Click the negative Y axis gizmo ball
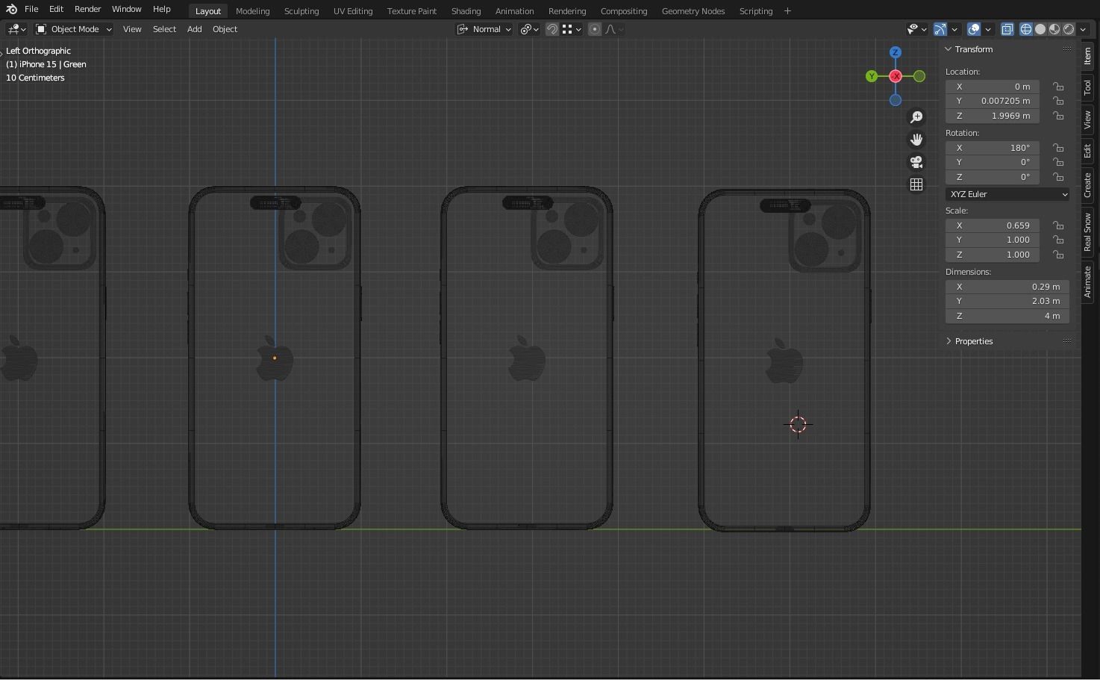 coord(919,76)
